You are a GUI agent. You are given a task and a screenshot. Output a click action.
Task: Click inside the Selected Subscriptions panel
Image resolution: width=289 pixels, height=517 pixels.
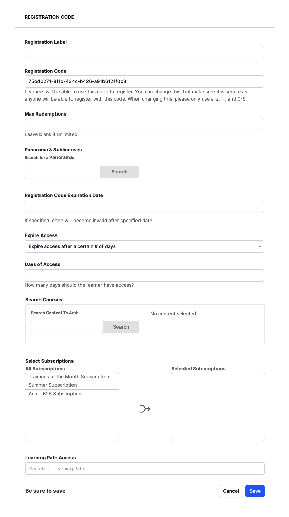[218, 406]
